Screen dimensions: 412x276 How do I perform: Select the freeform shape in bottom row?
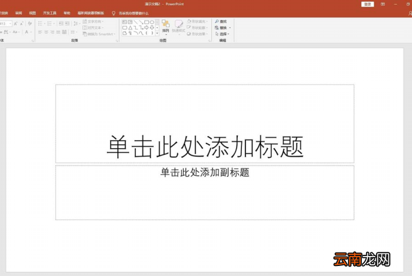(x=125, y=33)
